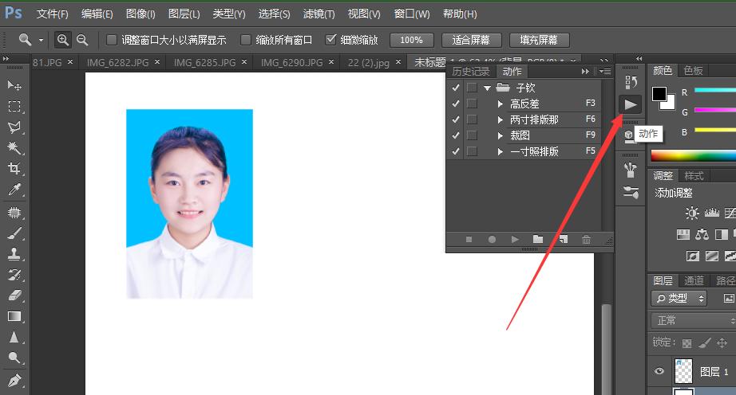Select the Rectangular Marquee tool
Viewport: 736px width, 395px height.
14,107
